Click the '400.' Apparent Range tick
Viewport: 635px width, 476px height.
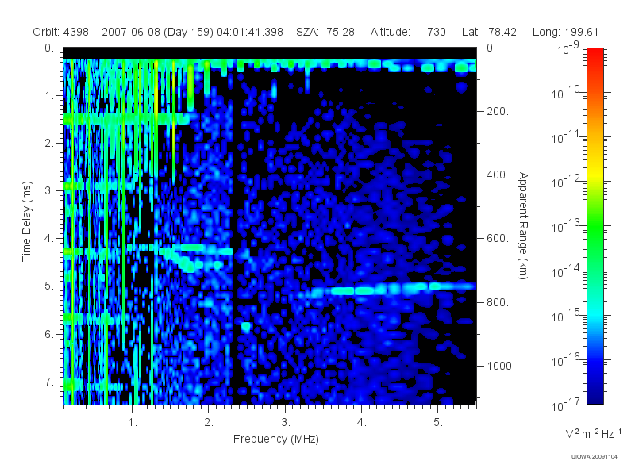pyautogui.click(x=498, y=175)
